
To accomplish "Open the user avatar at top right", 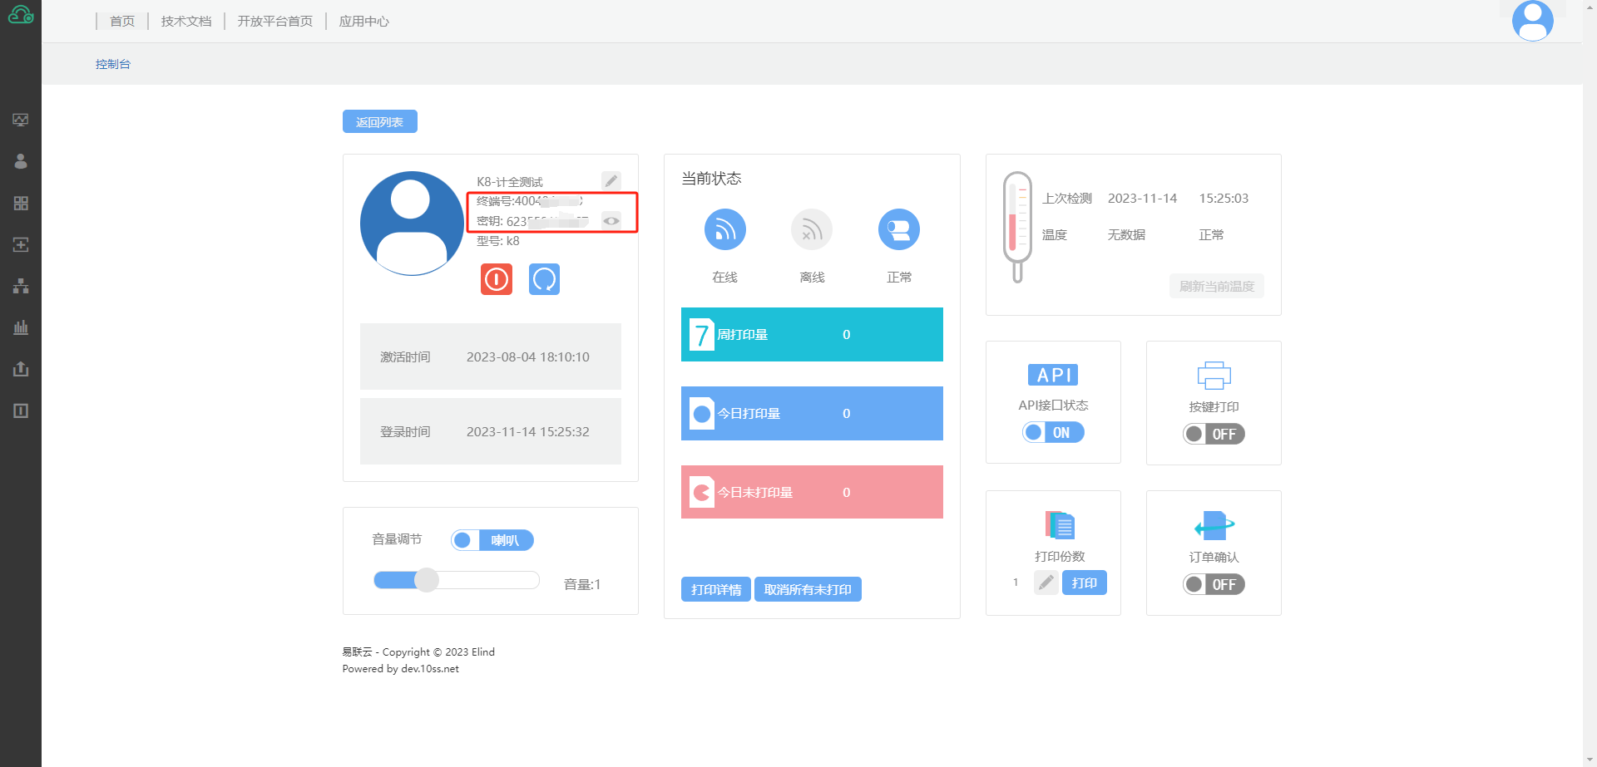I will 1532,21.
